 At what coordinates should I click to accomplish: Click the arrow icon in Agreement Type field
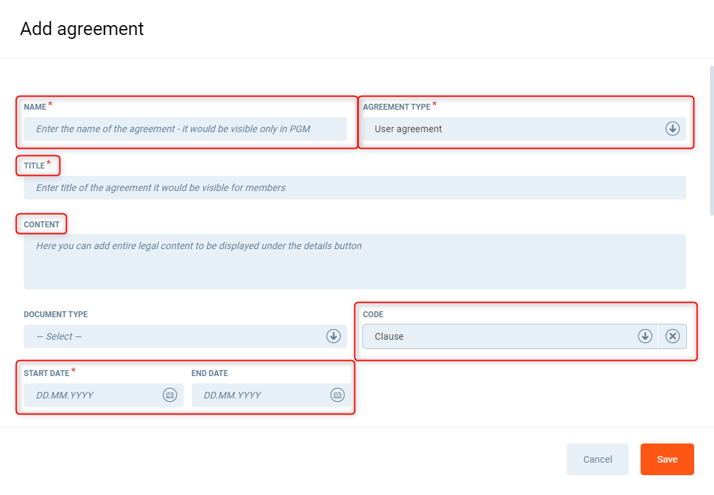672,129
